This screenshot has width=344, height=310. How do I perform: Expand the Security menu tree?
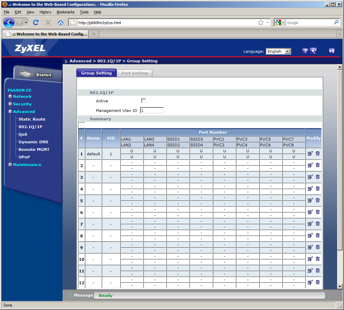tap(10, 104)
